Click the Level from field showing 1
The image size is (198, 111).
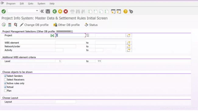58,61
